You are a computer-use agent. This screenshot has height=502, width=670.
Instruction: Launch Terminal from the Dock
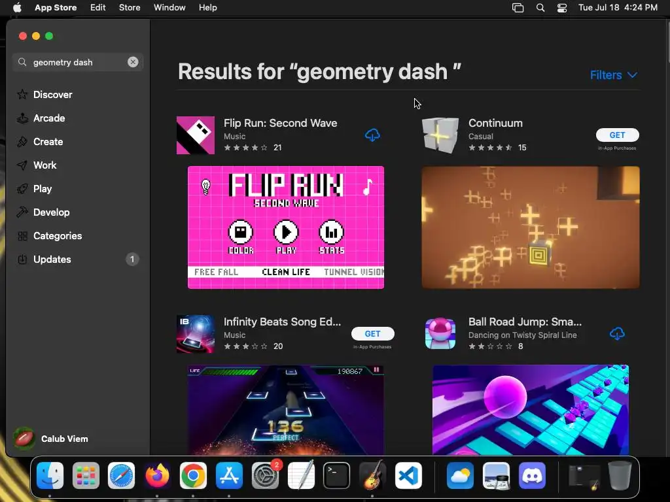(x=337, y=476)
